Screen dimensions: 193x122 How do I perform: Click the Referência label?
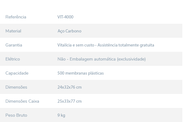[16, 17]
